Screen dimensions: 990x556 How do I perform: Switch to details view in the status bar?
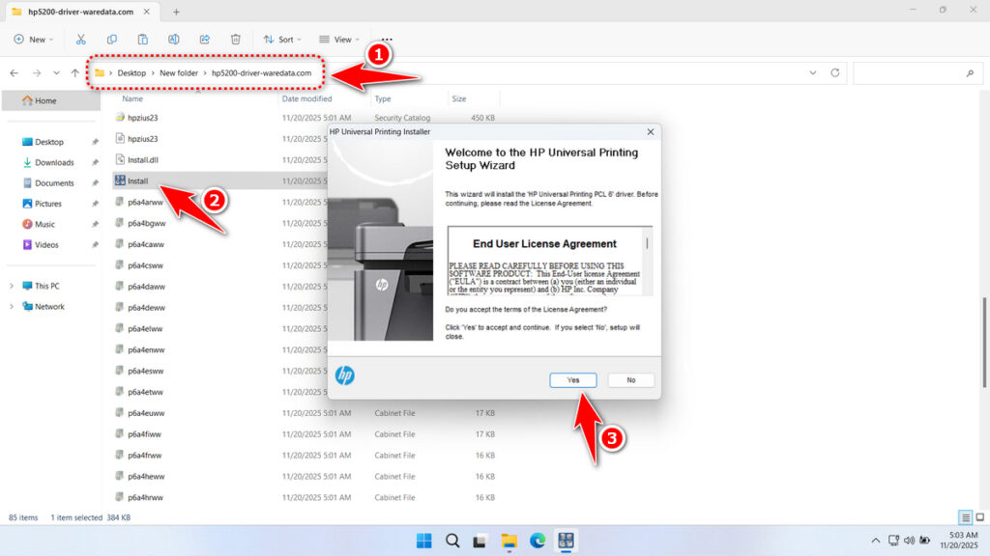964,517
